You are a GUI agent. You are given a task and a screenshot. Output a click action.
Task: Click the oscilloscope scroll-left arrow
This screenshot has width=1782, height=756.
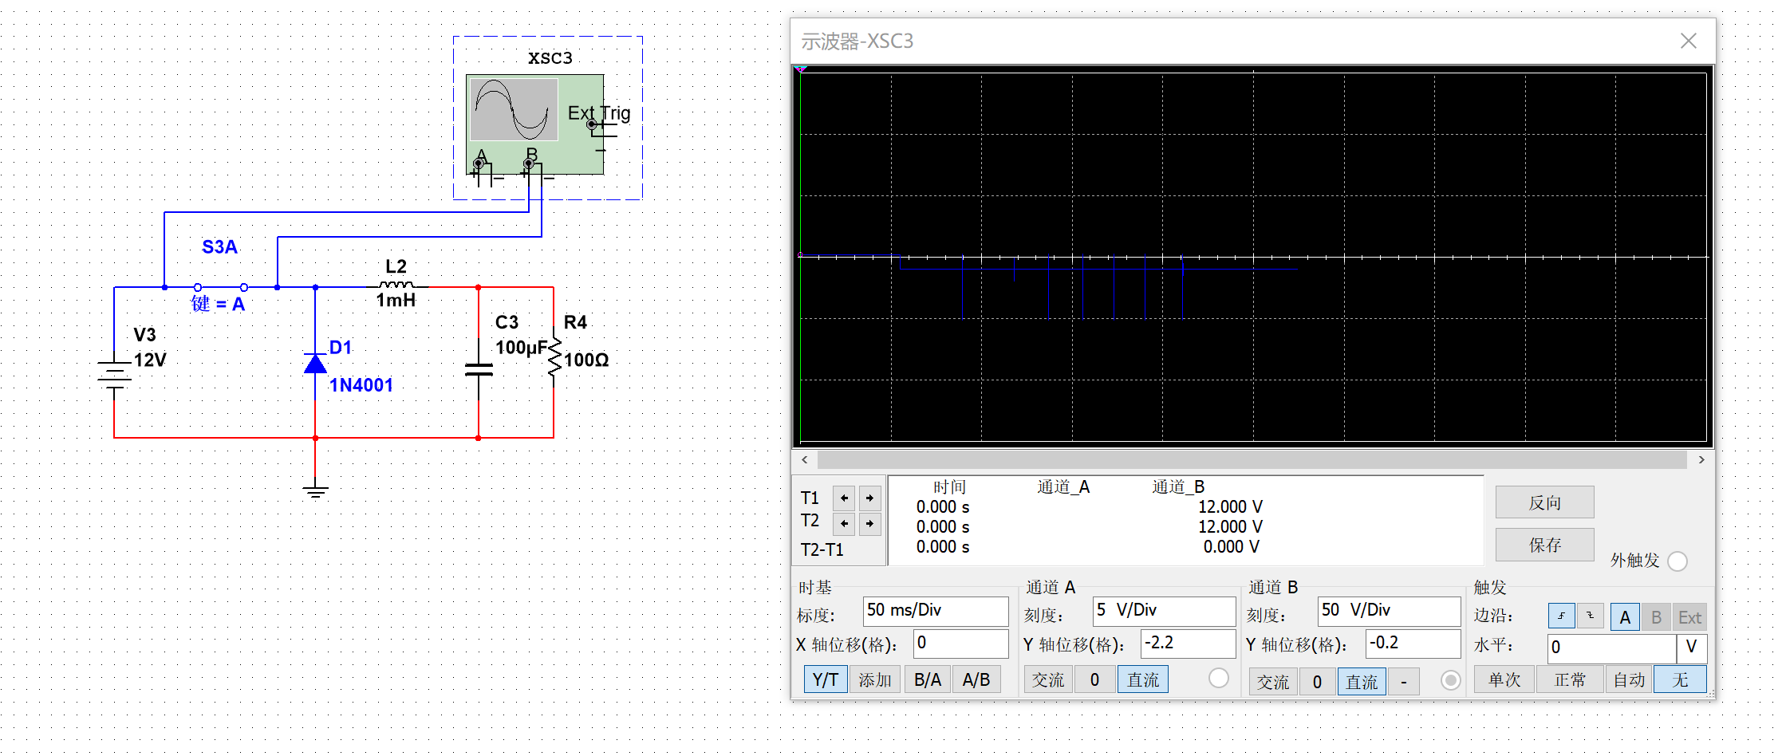(x=805, y=459)
